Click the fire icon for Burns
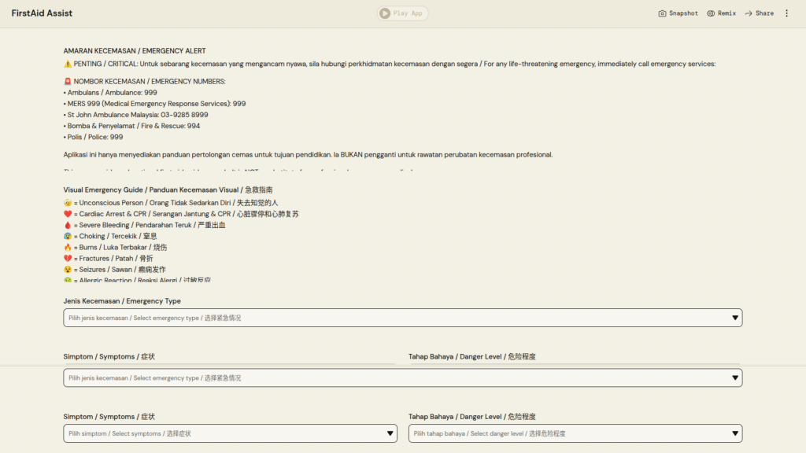 coord(68,247)
